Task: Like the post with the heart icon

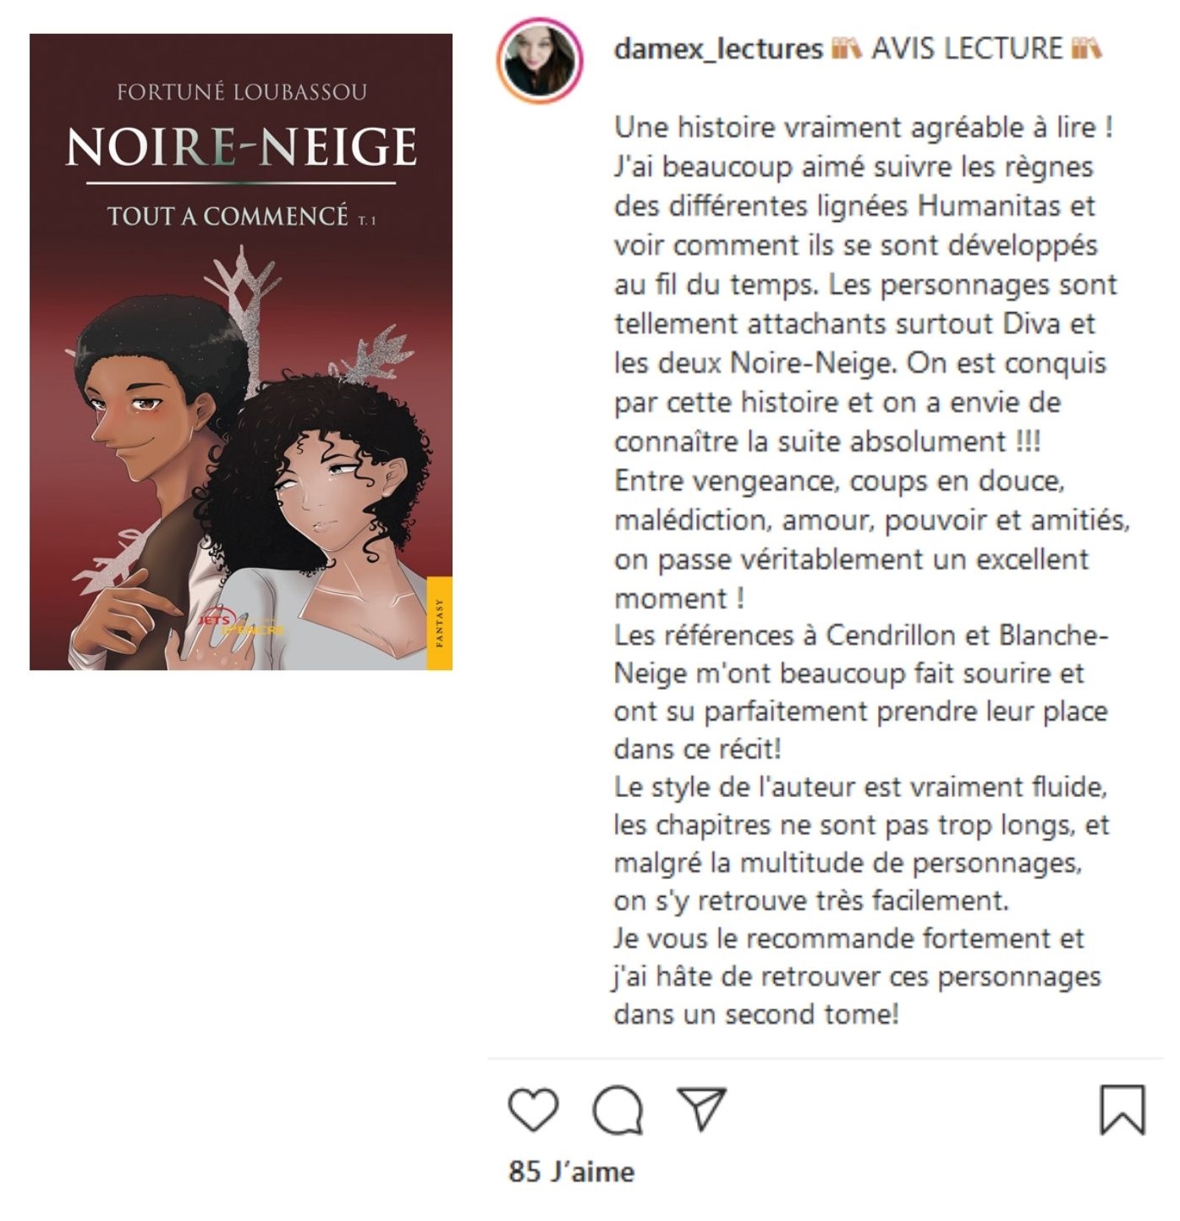Action: coord(533,1109)
